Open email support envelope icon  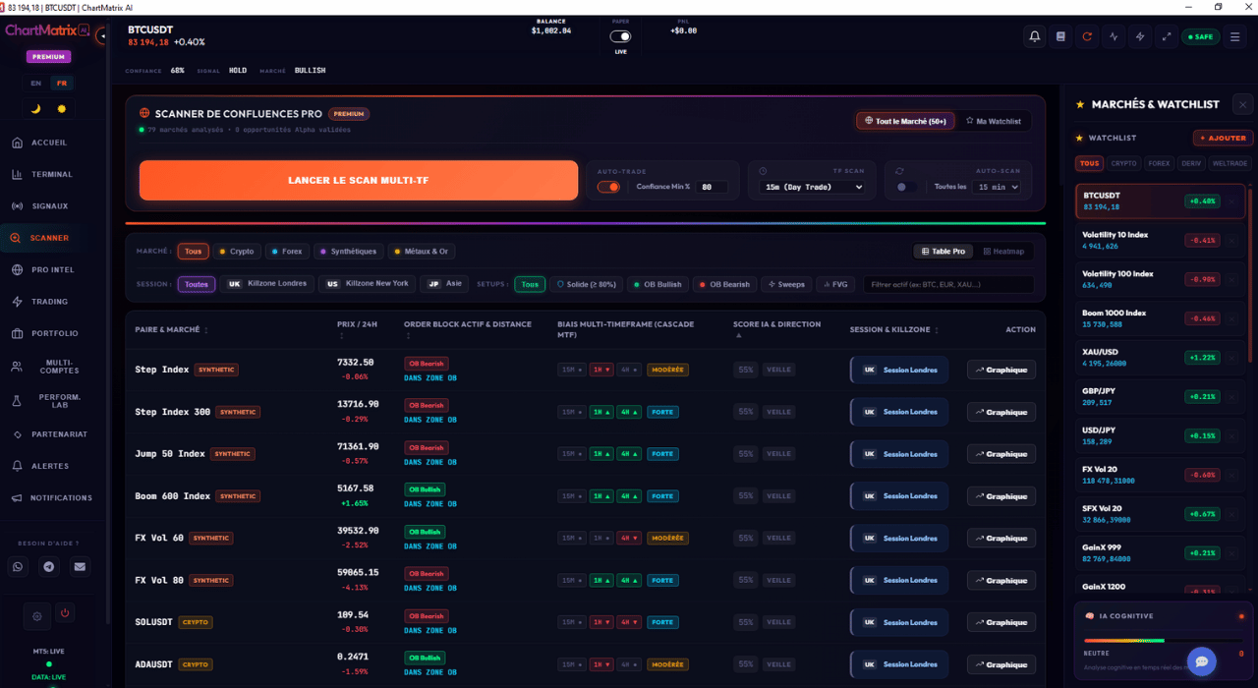[x=80, y=566]
